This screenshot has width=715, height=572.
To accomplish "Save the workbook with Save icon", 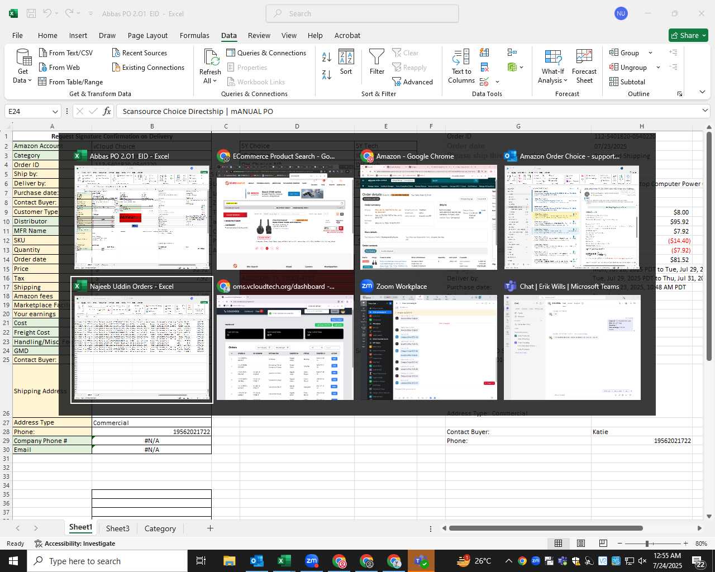I will [x=31, y=13].
